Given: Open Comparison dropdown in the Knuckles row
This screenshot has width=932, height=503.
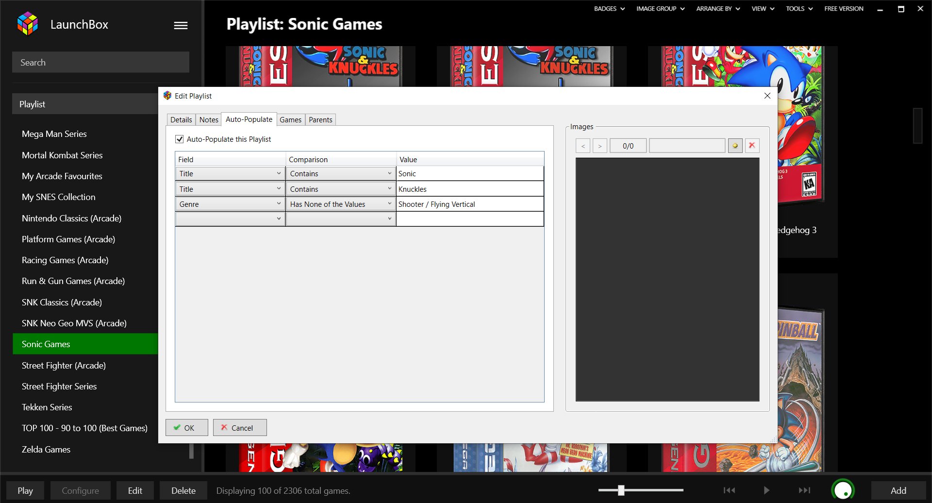Looking at the screenshot, I should [x=341, y=189].
